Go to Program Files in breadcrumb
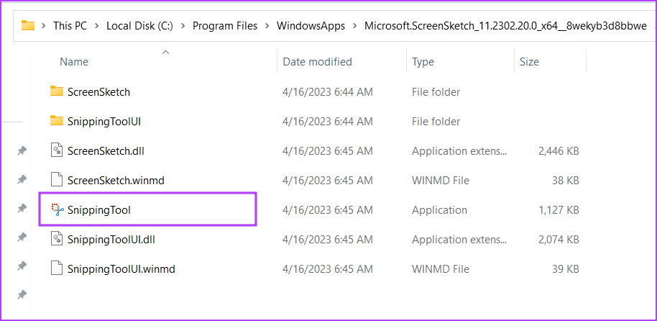The width and height of the screenshot is (657, 321). pos(225,26)
